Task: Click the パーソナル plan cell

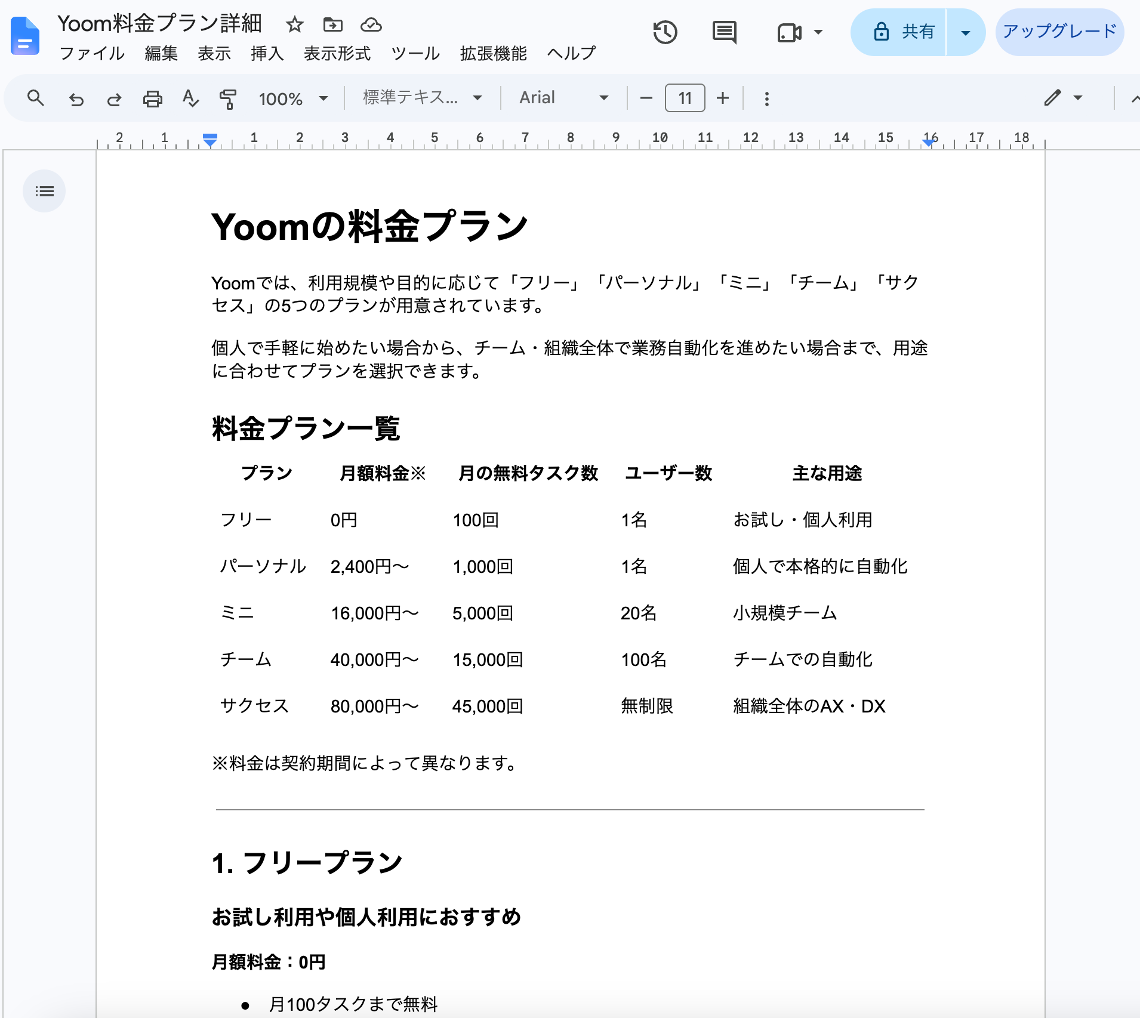Action: [263, 566]
